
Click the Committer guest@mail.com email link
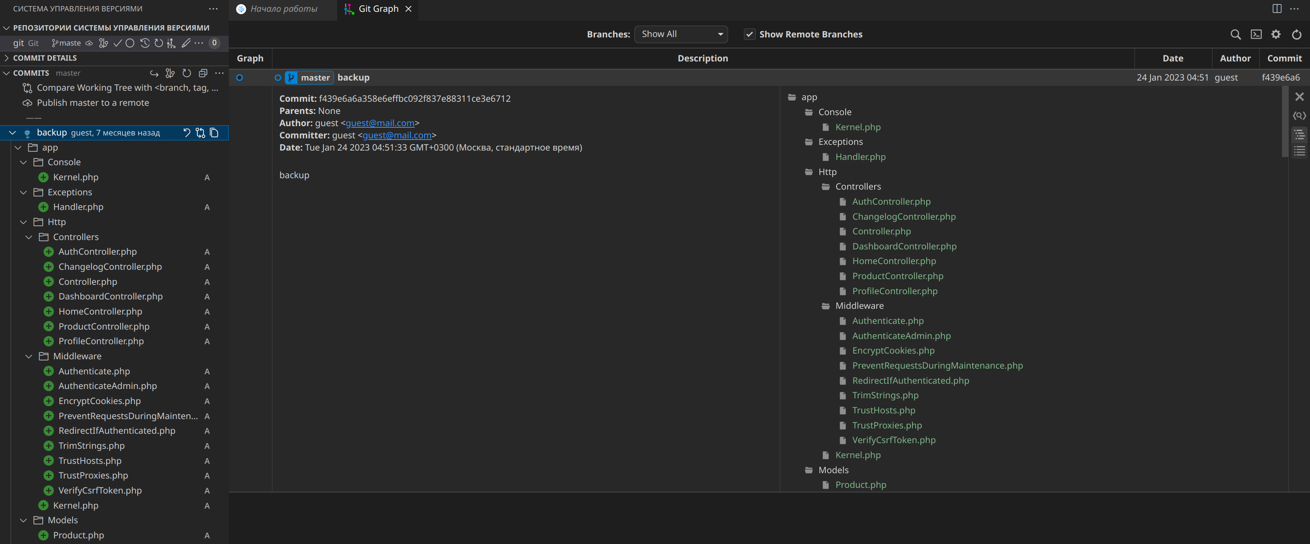397,135
